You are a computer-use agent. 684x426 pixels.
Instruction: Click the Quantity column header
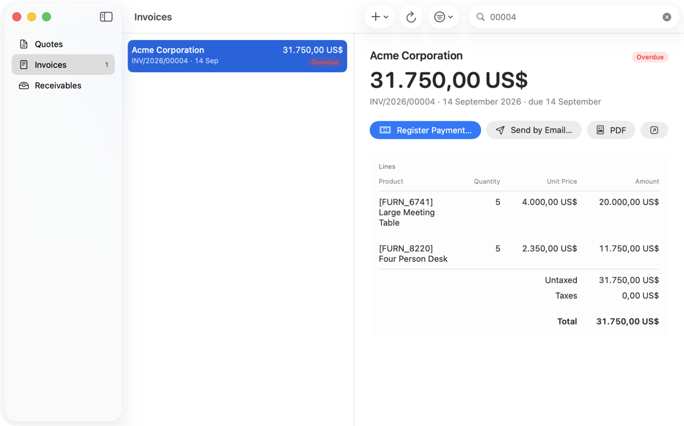[487, 181]
